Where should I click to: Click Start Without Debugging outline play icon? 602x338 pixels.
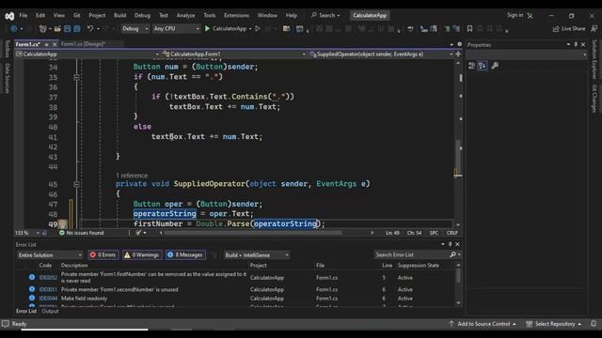click(258, 29)
